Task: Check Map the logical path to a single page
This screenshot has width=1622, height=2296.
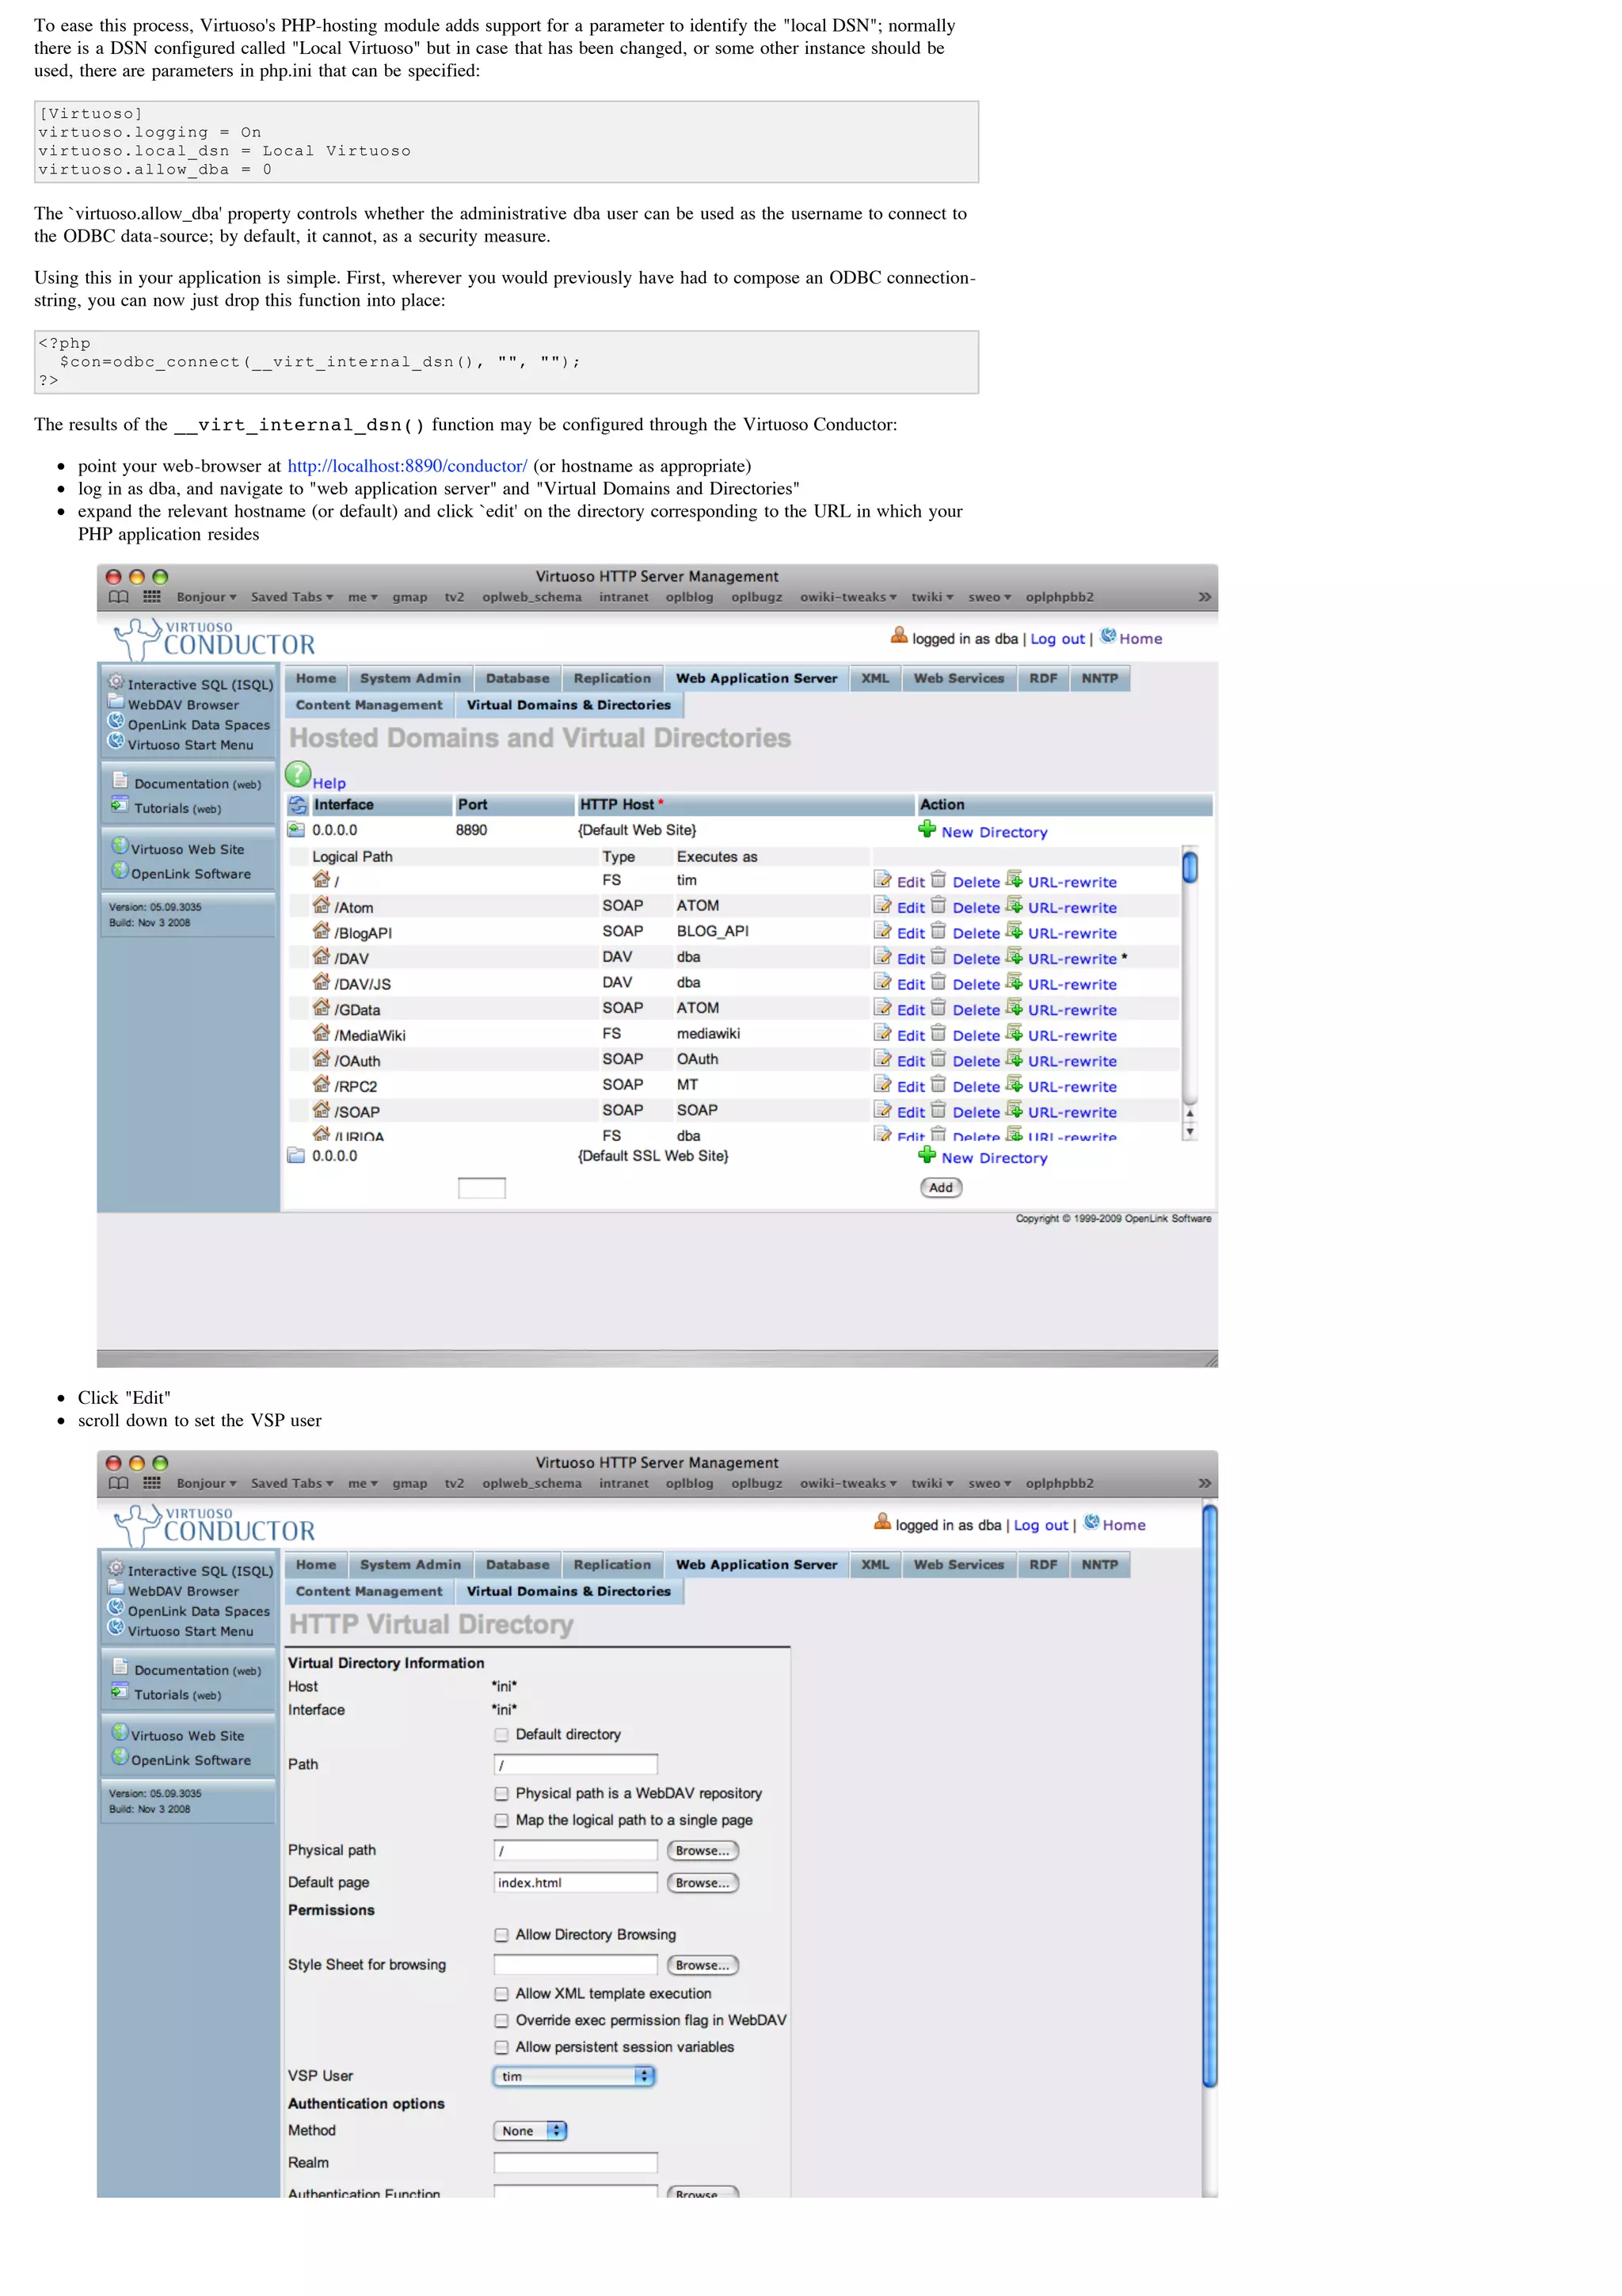Action: [501, 1821]
